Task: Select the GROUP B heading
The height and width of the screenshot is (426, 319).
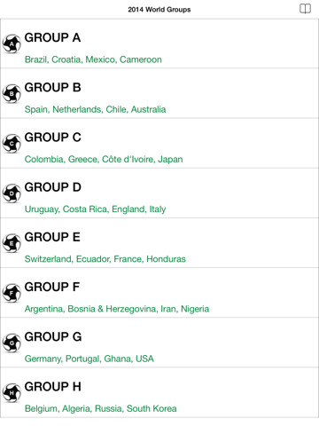Action: (52, 87)
